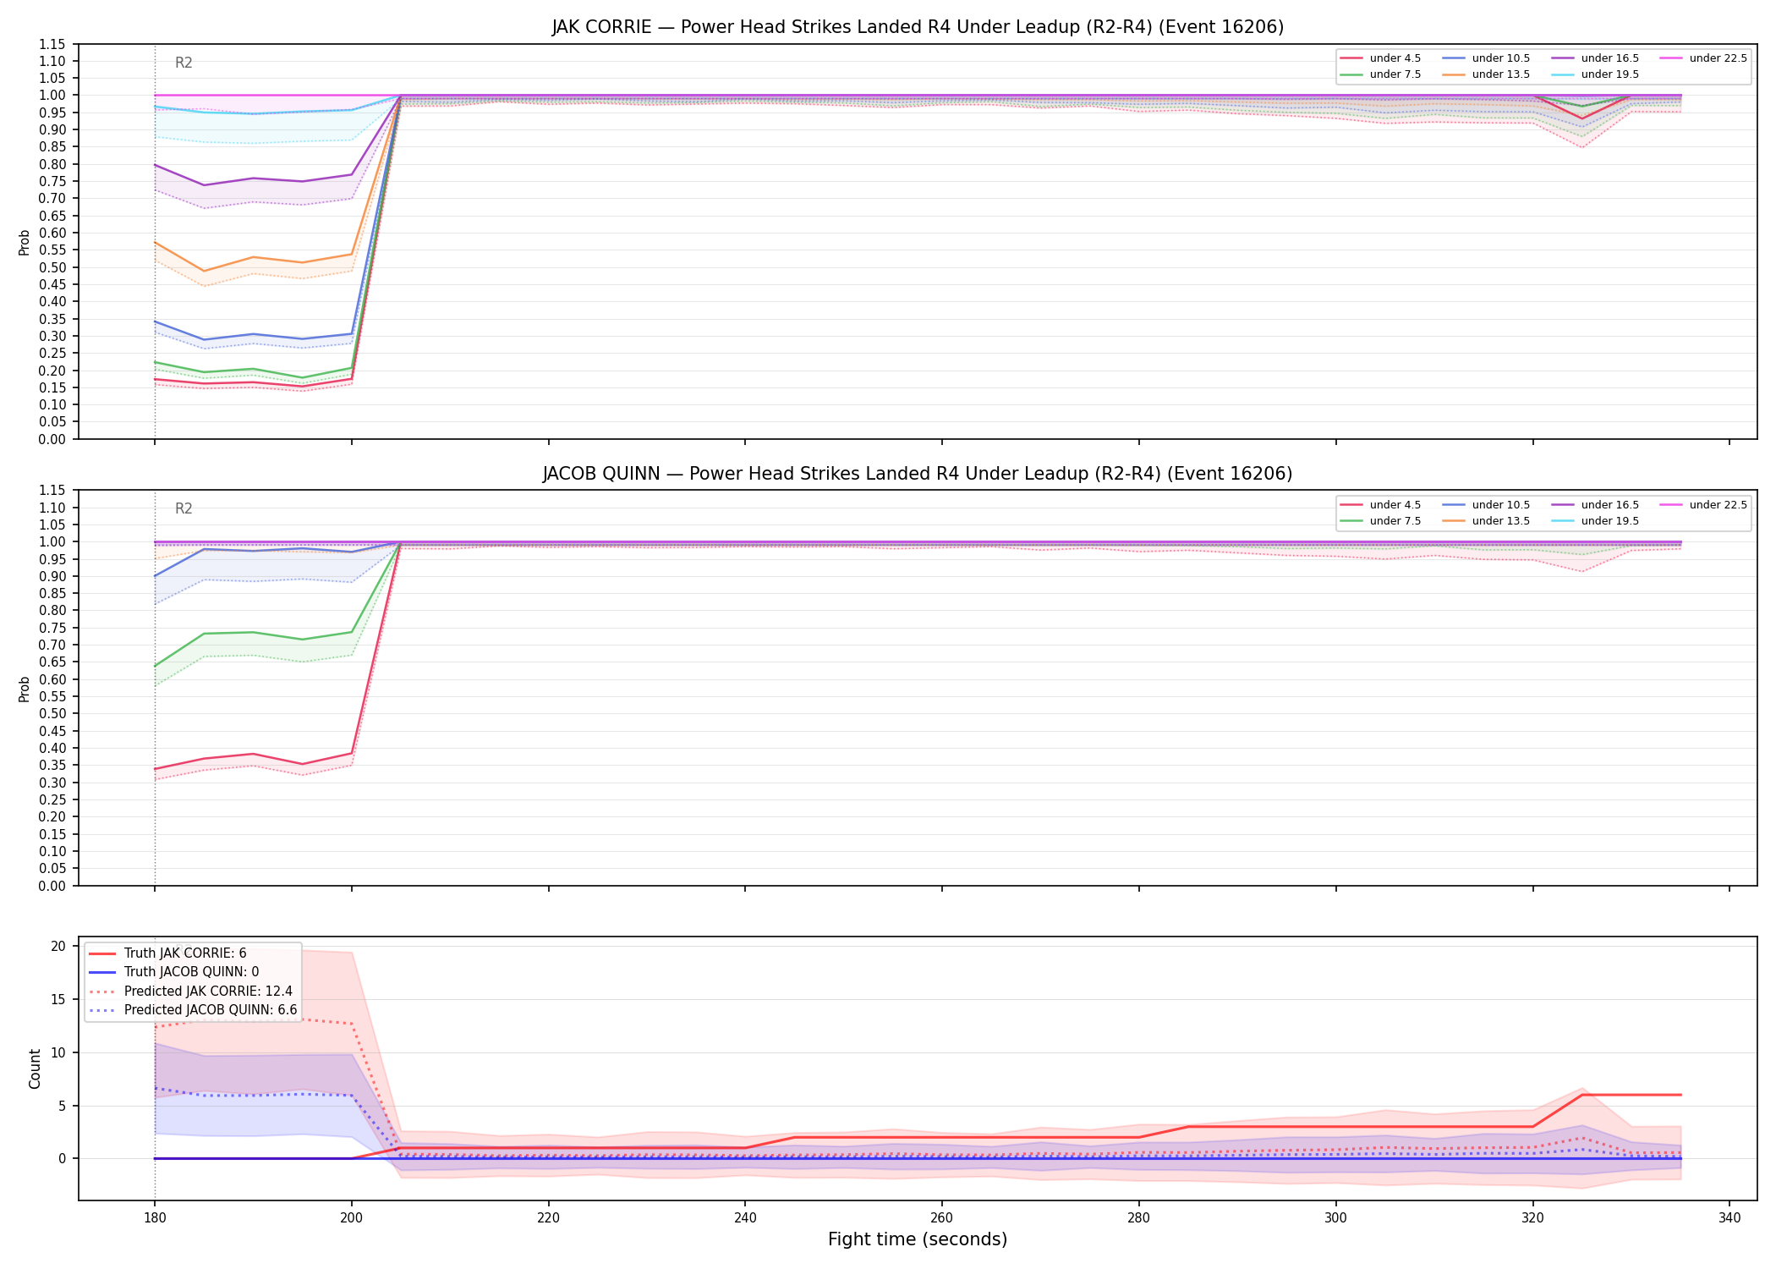1776x1269 pixels.
Task: Click the 'Prob' y-axis label of top chart
Action: tap(25, 242)
